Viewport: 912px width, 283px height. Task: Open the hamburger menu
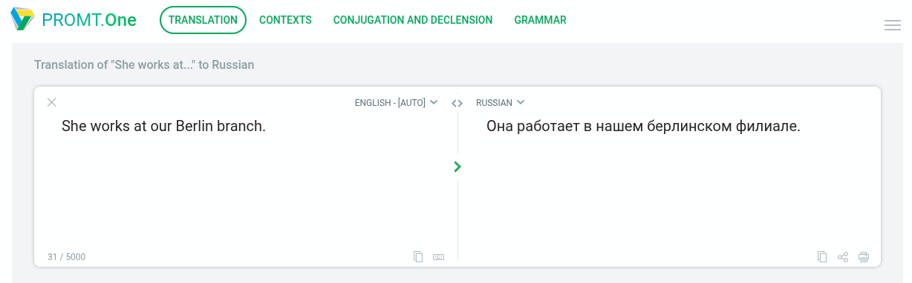tap(893, 25)
